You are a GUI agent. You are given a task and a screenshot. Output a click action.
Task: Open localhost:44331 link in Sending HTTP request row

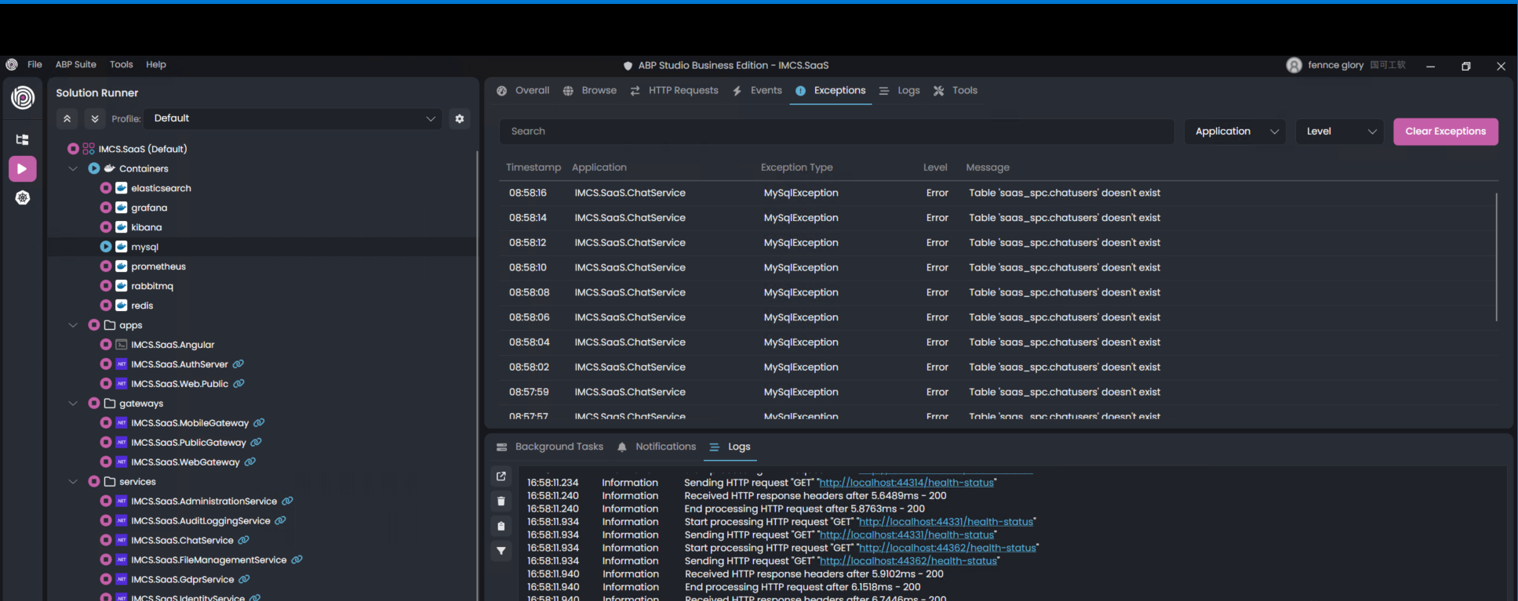coord(906,535)
